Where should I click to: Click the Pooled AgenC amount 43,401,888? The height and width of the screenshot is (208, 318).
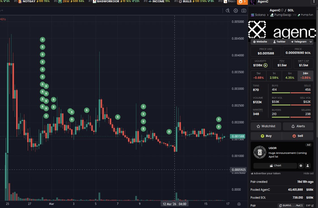(x=295, y=190)
